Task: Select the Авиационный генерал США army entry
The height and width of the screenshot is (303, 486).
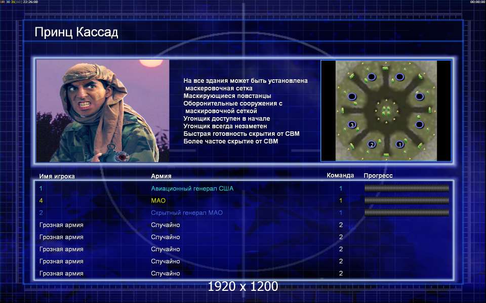Action: coord(192,188)
